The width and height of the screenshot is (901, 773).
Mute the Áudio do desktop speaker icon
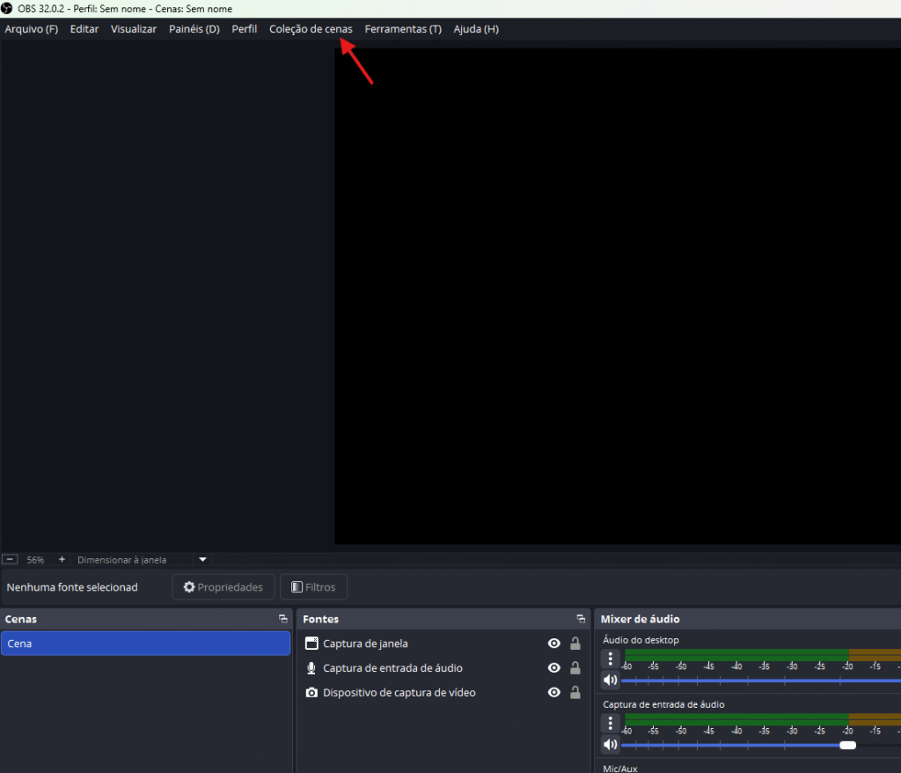click(x=610, y=680)
